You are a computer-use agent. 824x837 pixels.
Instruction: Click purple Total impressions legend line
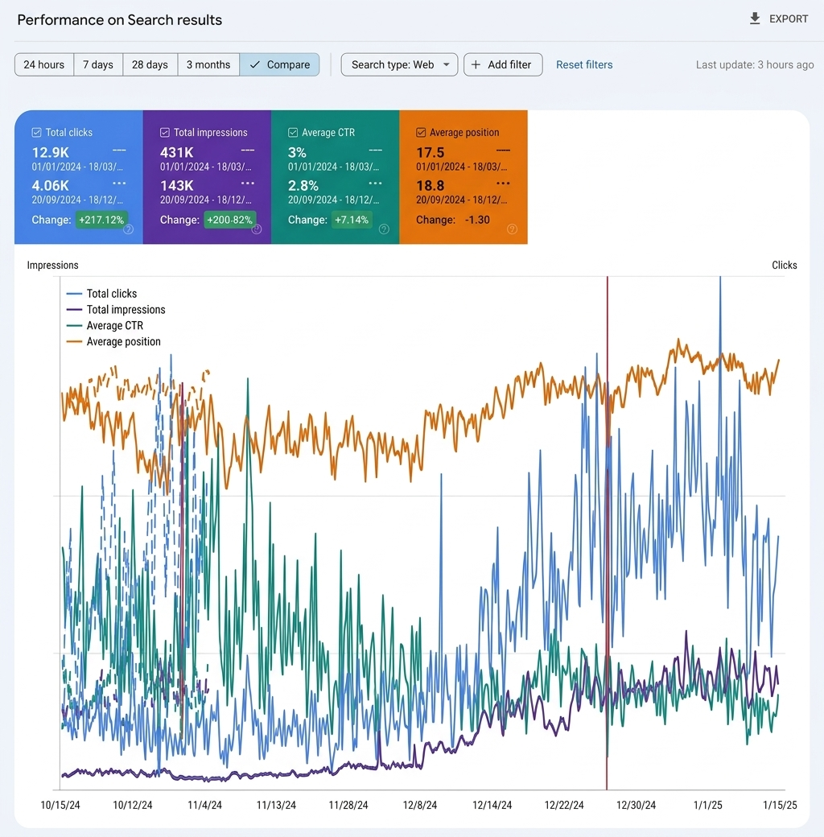click(74, 310)
